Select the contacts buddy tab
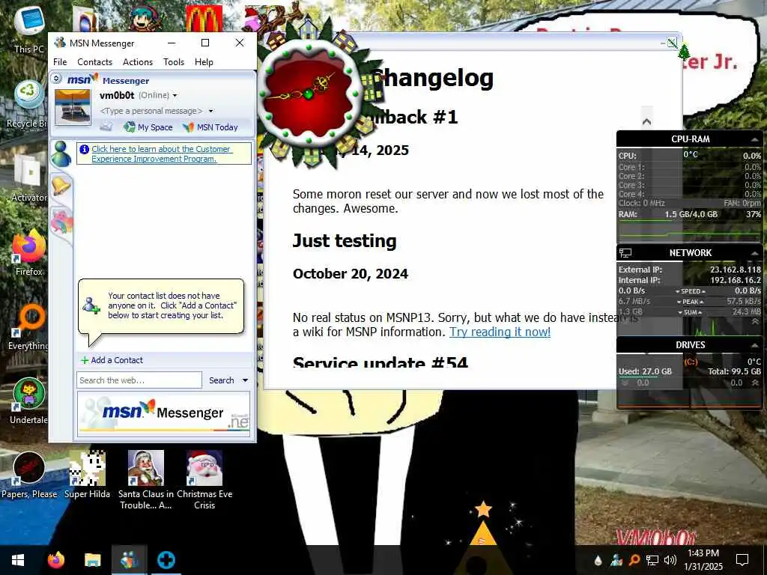This screenshot has width=767, height=575. 61,153
